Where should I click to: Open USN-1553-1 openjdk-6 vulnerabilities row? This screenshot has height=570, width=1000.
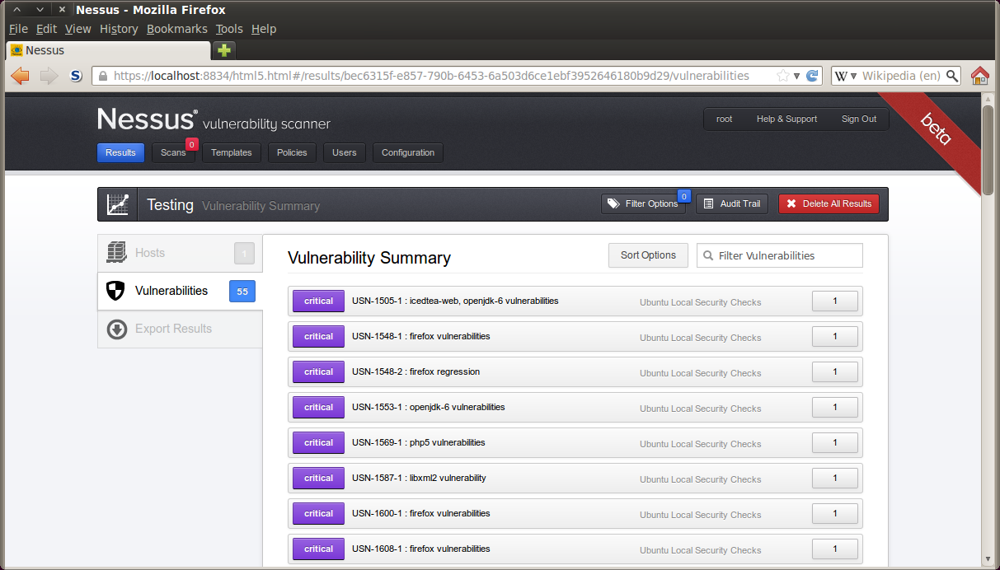(575, 408)
